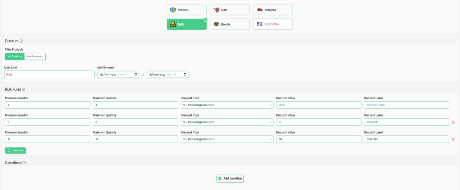Click the empty Discount Label field
The width and height of the screenshot is (460, 190).
point(406,105)
